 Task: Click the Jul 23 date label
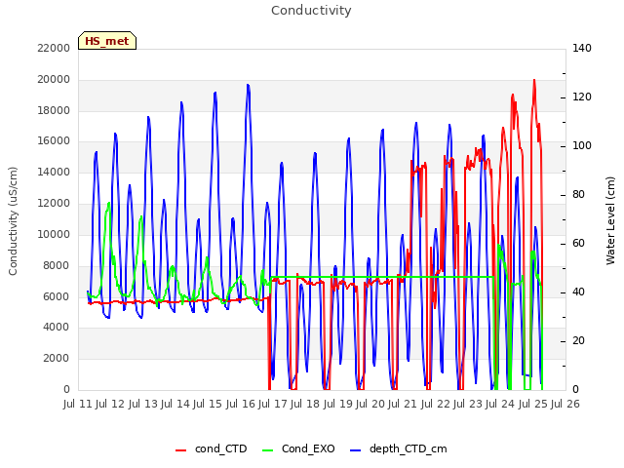[468, 405]
